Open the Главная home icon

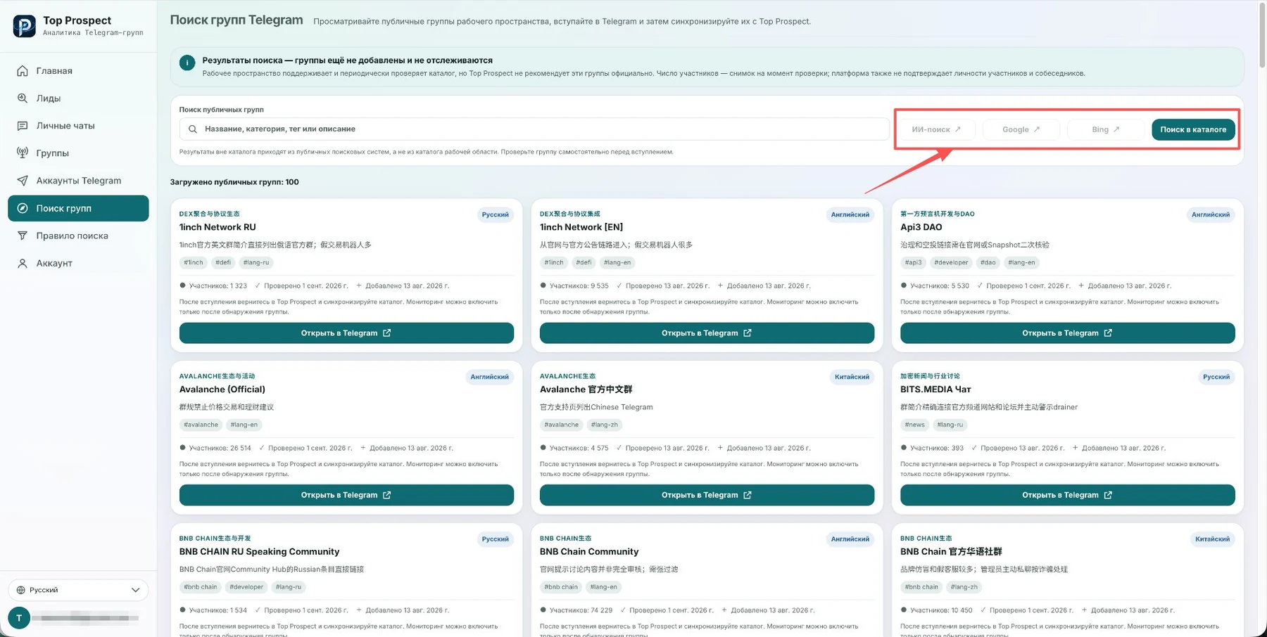(23, 71)
